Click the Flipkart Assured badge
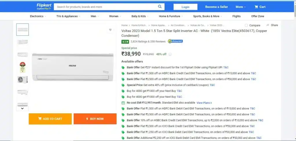 [x=175, y=41]
